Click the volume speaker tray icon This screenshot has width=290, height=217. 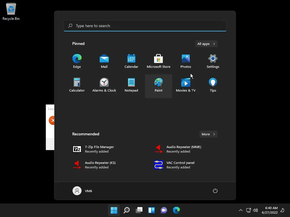tap(255, 210)
